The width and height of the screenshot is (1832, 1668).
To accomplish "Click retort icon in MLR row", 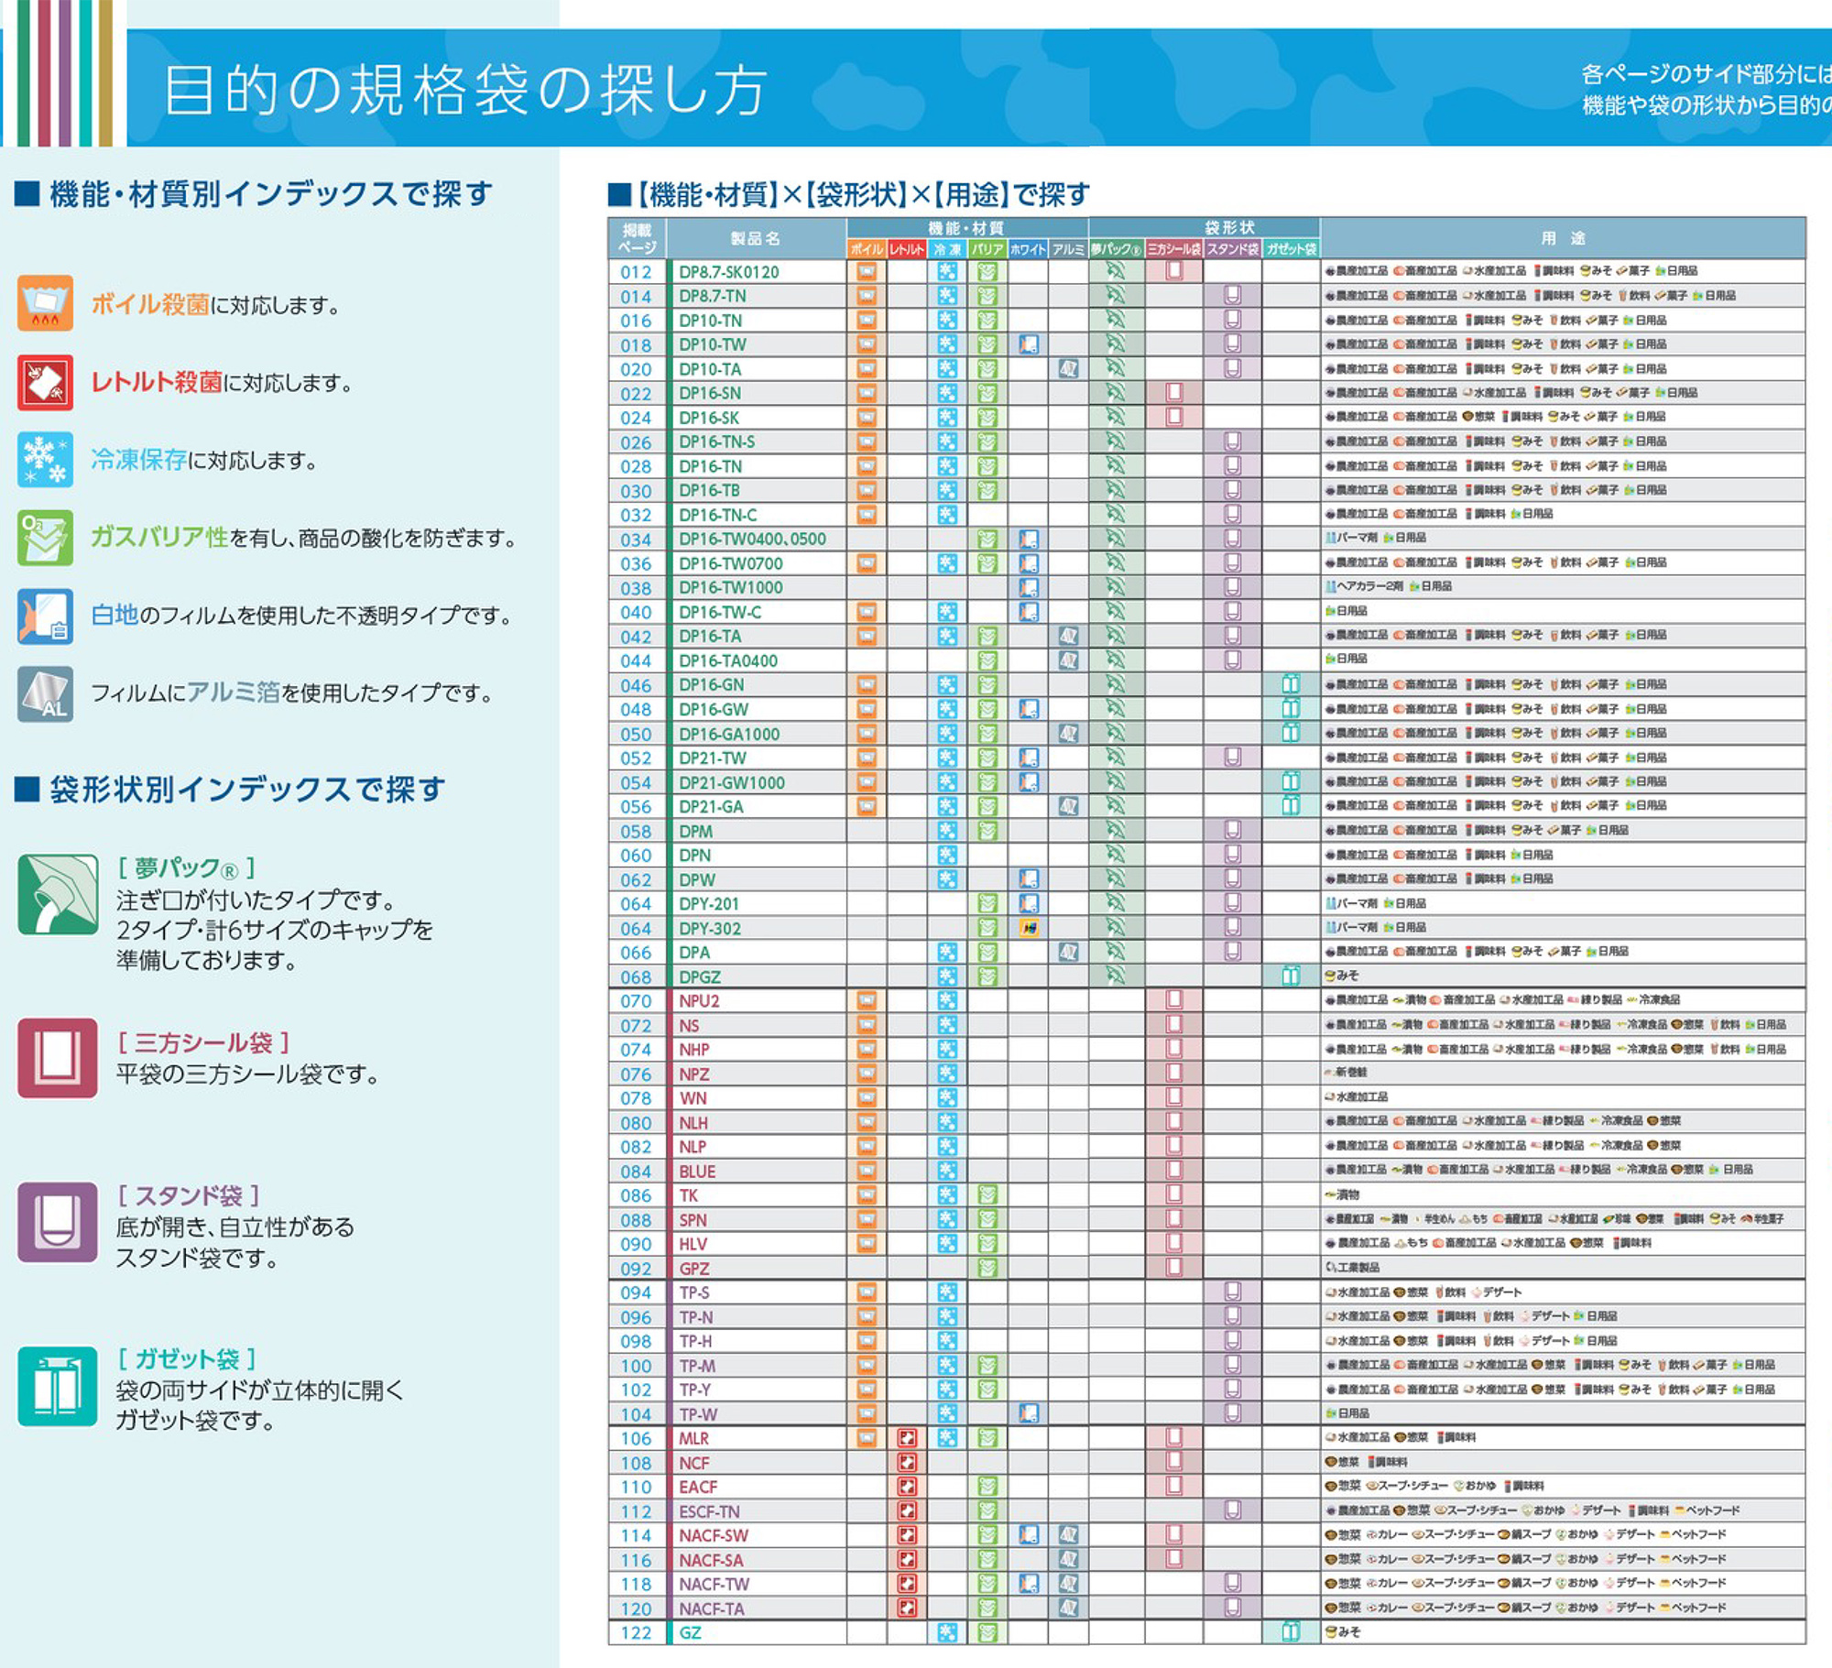I will [907, 1438].
